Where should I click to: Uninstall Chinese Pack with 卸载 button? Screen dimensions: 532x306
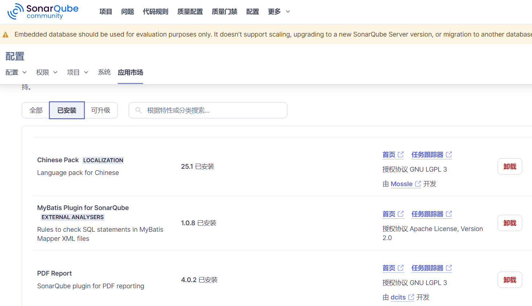click(510, 167)
